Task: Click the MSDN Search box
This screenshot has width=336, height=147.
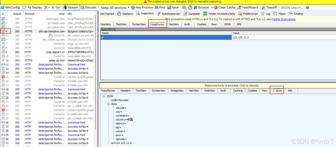Action: point(292,7)
